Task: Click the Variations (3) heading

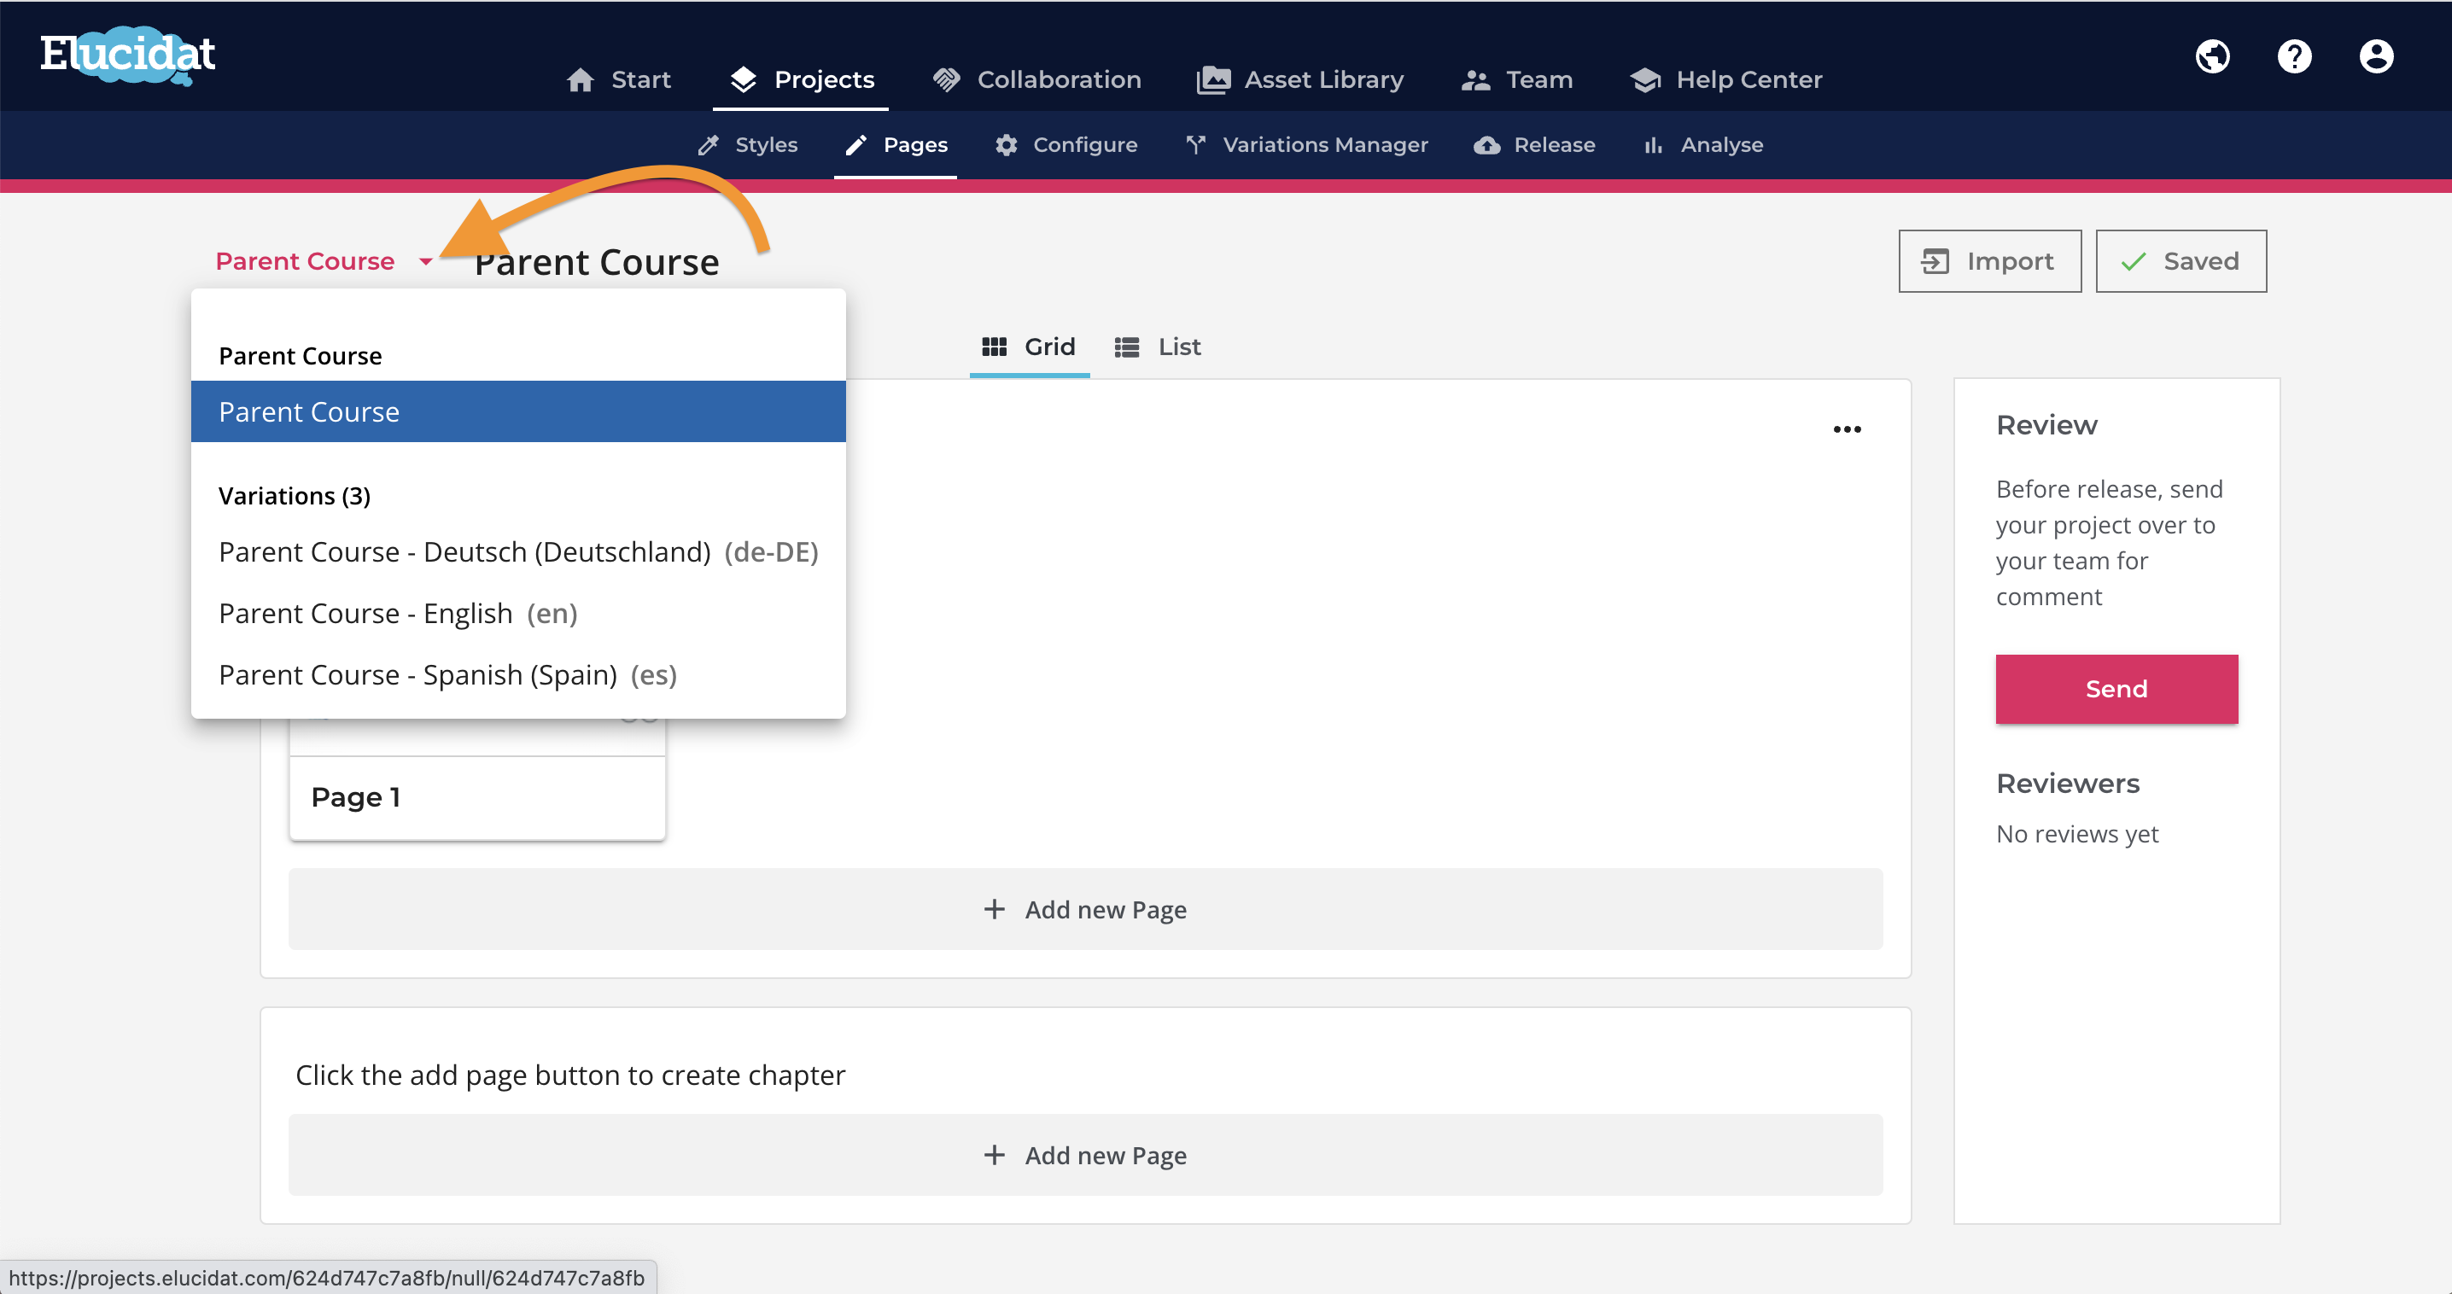Action: [295, 496]
